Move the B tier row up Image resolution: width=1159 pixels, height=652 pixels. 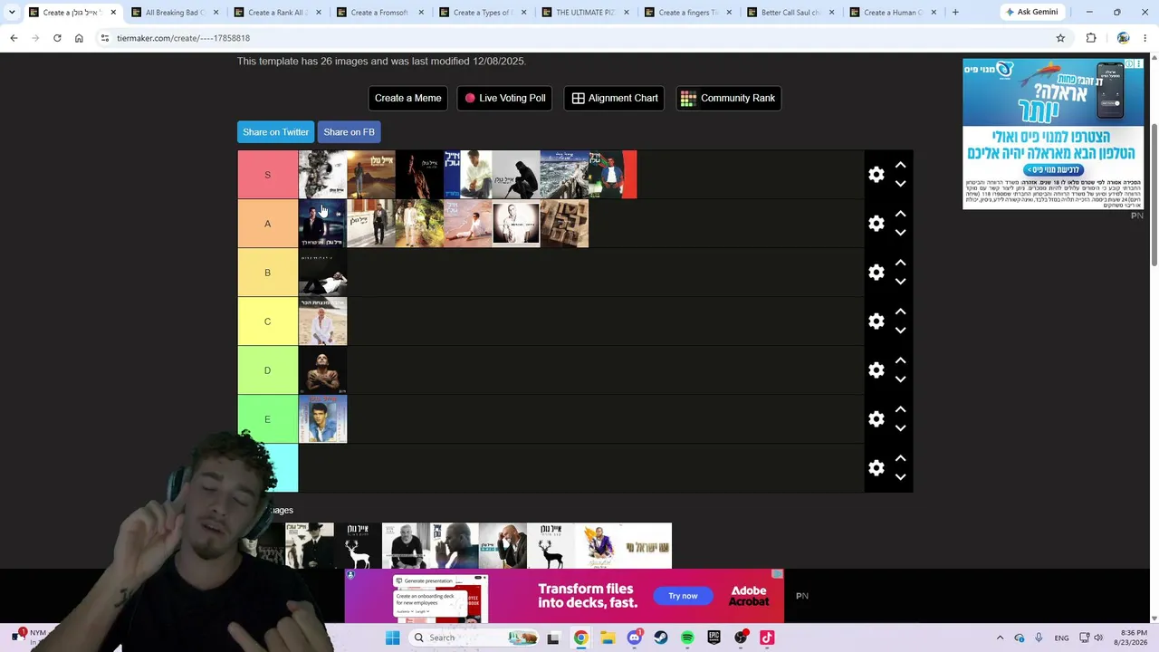tap(900, 263)
